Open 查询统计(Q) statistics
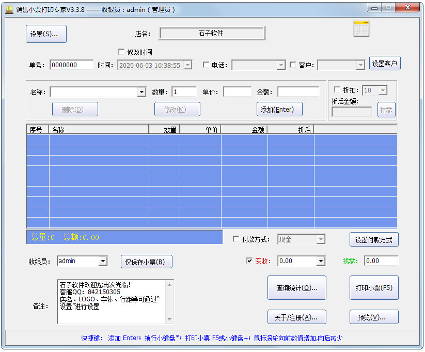This screenshot has height=352, width=425. point(296,288)
